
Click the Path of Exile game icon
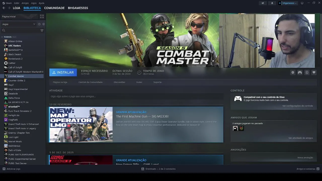click(6, 150)
